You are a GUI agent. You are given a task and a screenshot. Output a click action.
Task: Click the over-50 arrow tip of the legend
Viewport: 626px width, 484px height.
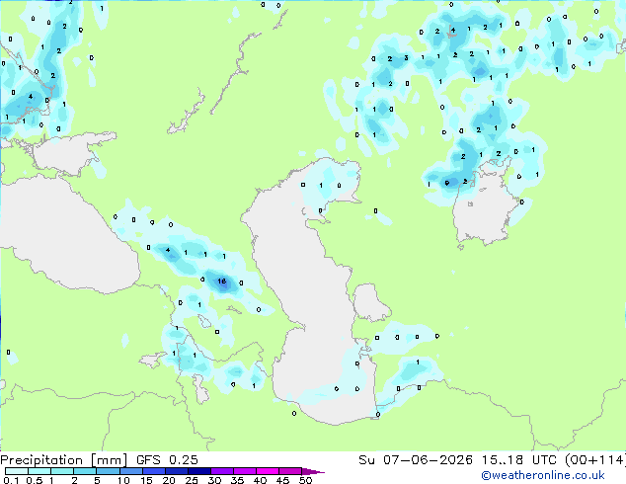click(x=313, y=471)
